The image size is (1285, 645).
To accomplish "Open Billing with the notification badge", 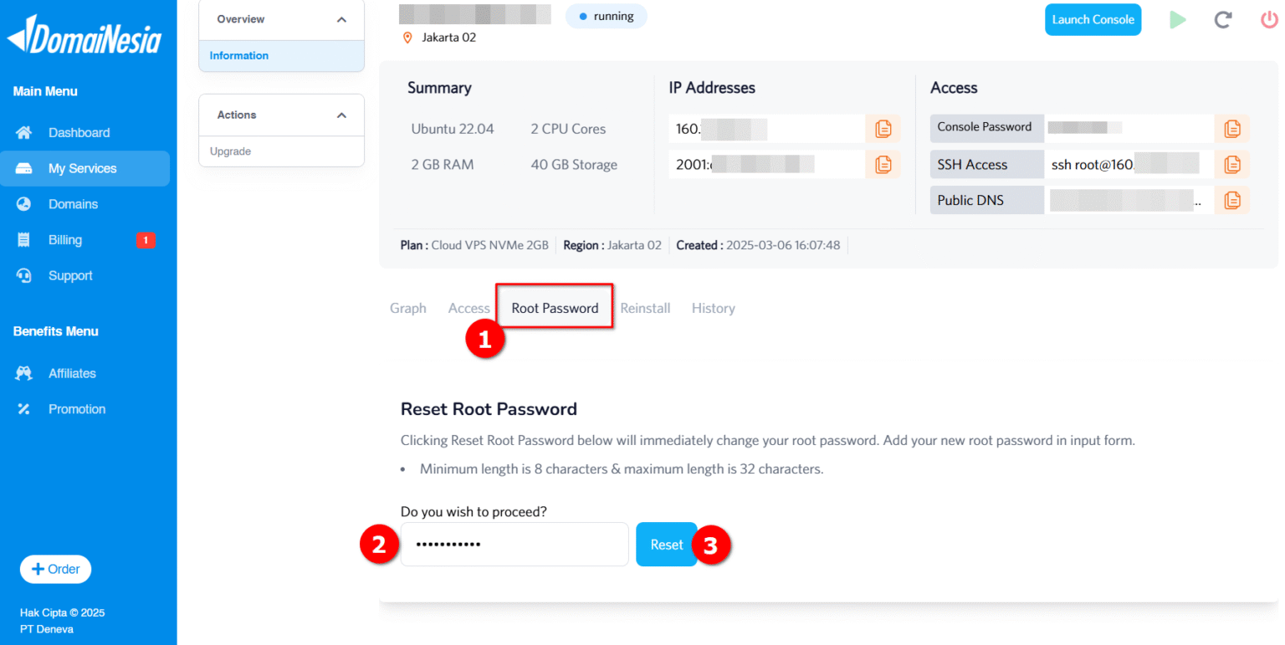I will [x=64, y=239].
